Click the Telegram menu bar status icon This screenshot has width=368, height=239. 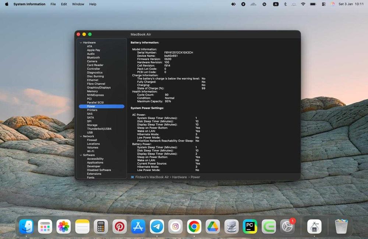[243, 4]
